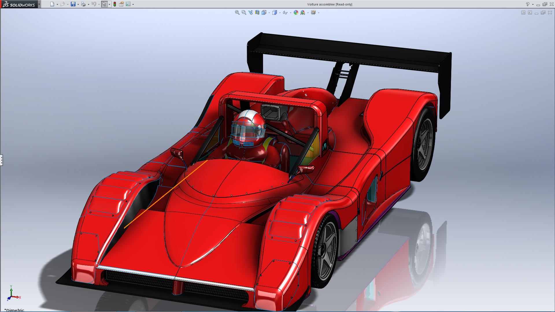Expand the SolidWorks menu flyout arrow

pyautogui.click(x=39, y=4)
